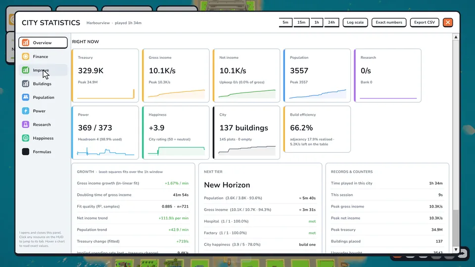Switch to the Power tab
This screenshot has width=475, height=267.
pos(43,111)
